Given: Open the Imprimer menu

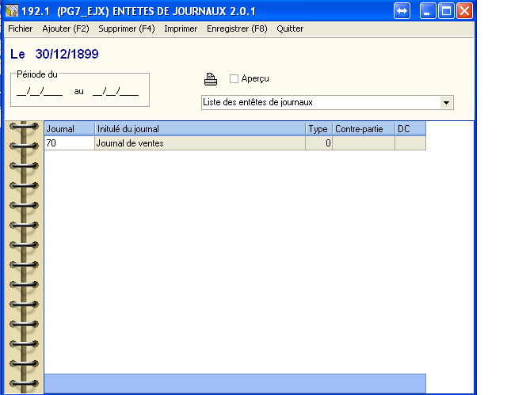Looking at the screenshot, I should (181, 28).
